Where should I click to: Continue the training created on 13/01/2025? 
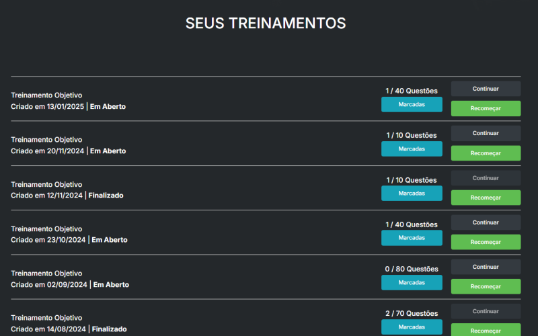(486, 89)
